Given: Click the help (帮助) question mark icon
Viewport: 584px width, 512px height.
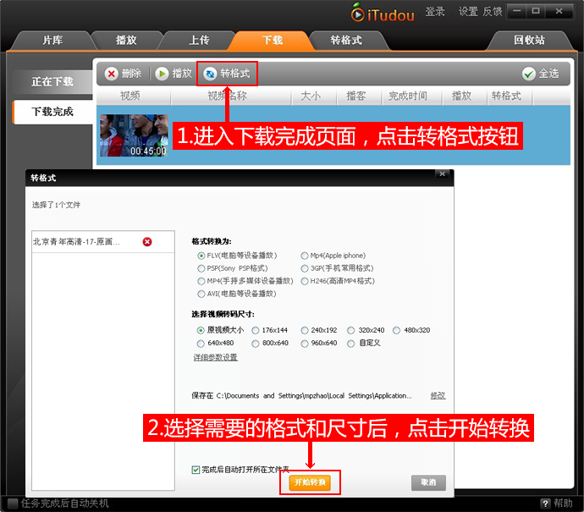Looking at the screenshot, I should [545, 504].
